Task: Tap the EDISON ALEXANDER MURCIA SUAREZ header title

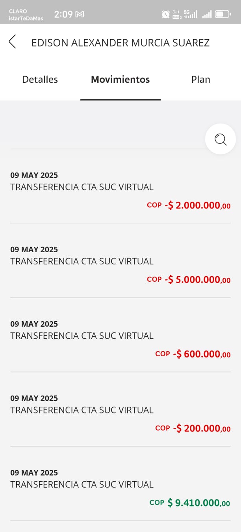Action: [120, 43]
